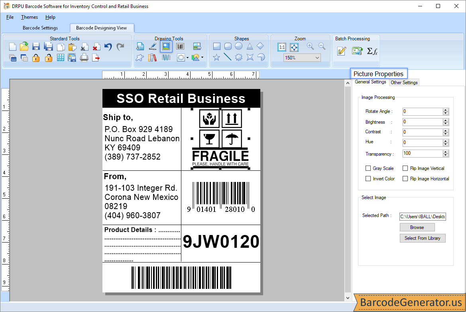Tick Flip Image Horizontal
Viewport: 466px width, 312px height.
click(405, 179)
